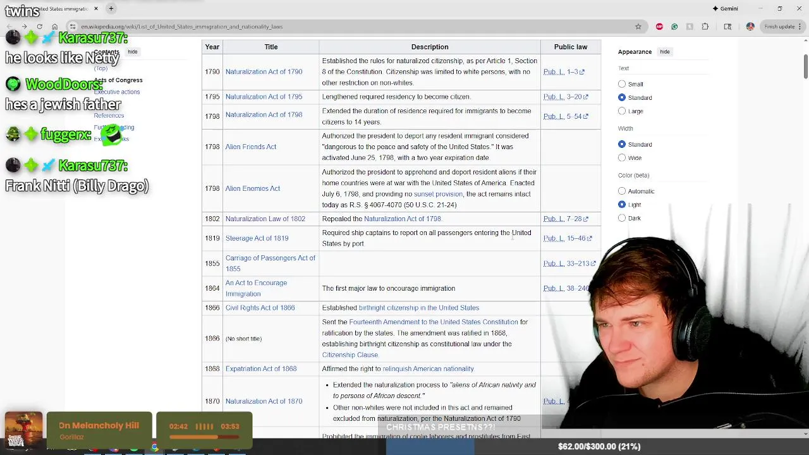Select Large text size
This screenshot has height=455, width=809.
pyautogui.click(x=622, y=111)
